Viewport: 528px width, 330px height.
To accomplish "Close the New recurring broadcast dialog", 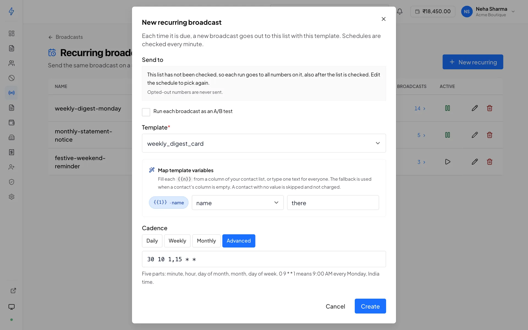I will pyautogui.click(x=384, y=19).
